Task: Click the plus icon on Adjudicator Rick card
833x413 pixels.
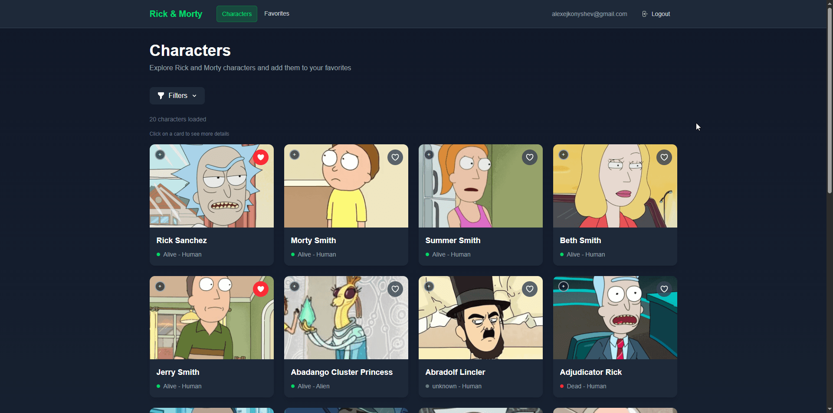Action: tap(564, 286)
